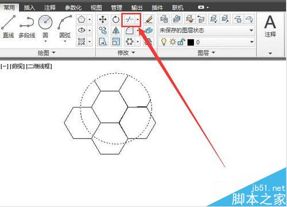The image size is (287, 207).
Task: Expand the Ellipse tool dropdown arrow
Action: [90, 30]
